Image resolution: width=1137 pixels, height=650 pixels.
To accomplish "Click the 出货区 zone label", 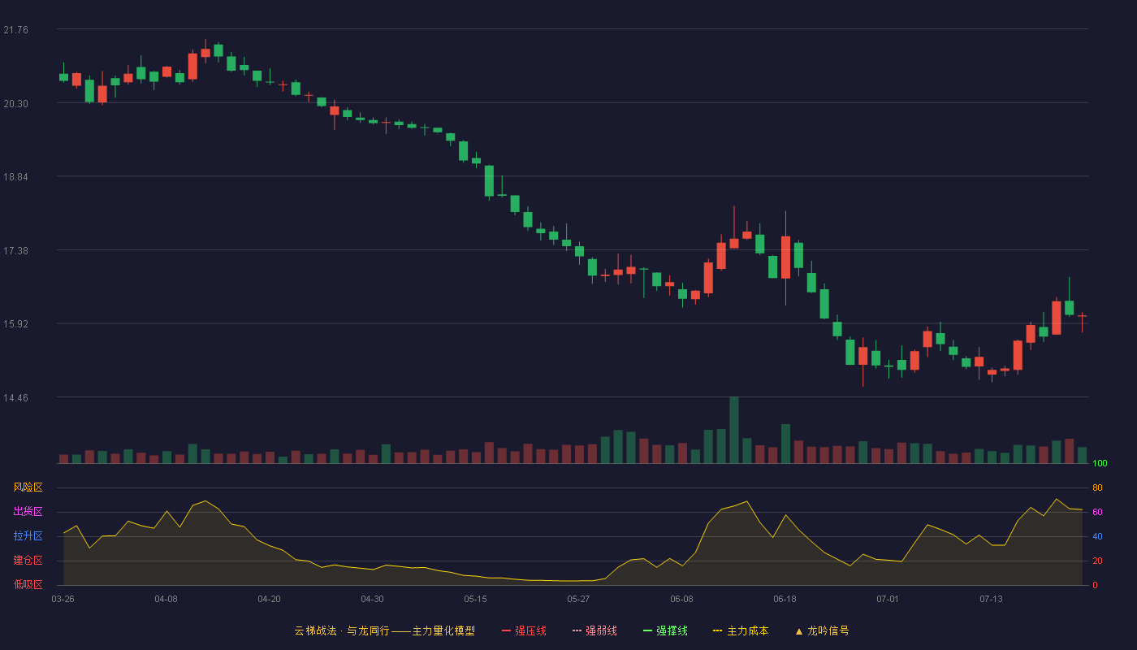I will (28, 512).
